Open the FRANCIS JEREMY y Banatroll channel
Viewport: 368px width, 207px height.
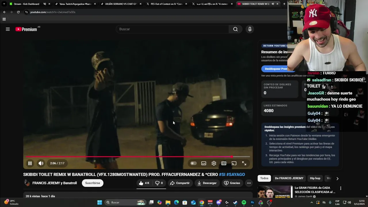tap(55, 183)
